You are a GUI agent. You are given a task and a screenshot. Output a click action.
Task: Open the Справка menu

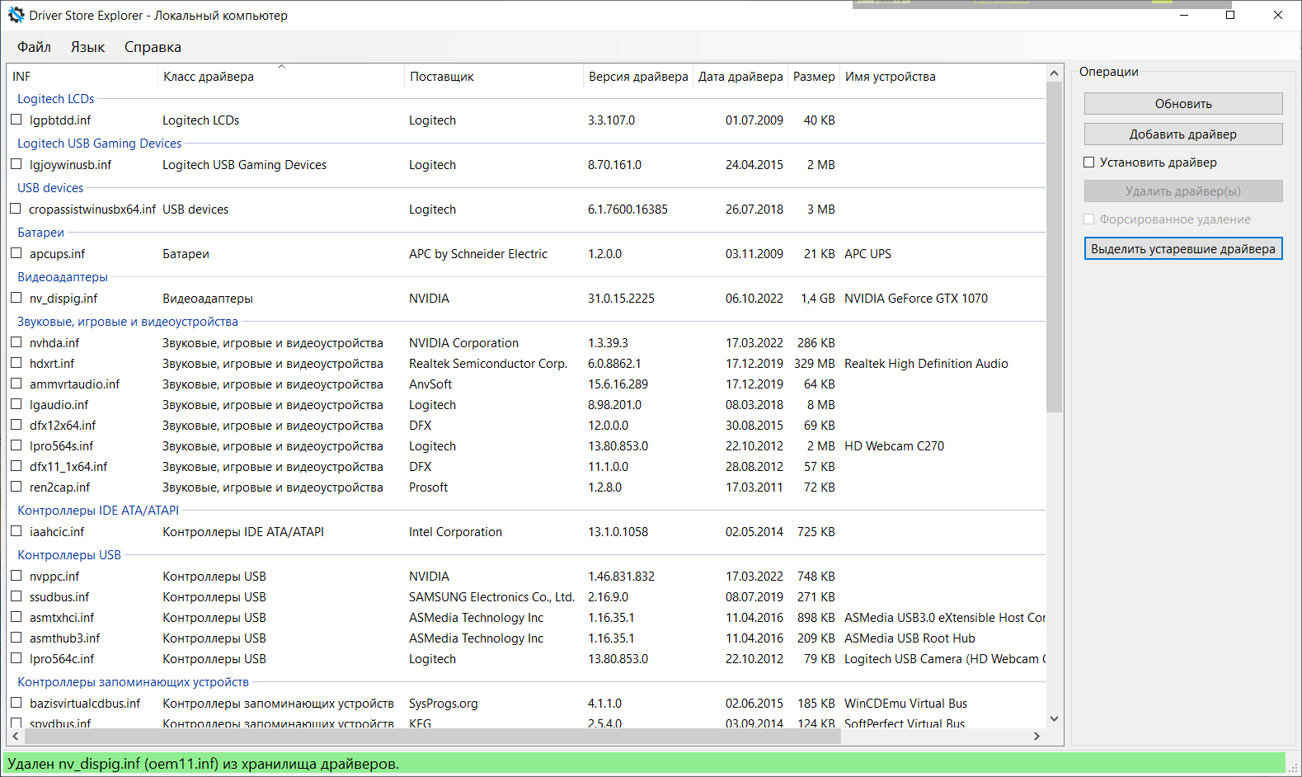click(x=153, y=47)
